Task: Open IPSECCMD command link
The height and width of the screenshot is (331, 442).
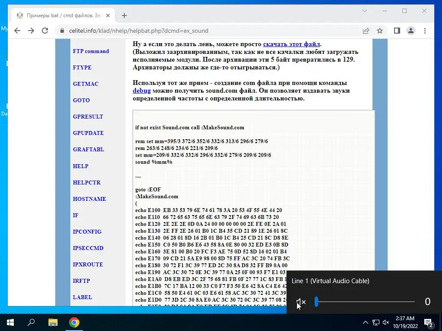Action: 88,248
